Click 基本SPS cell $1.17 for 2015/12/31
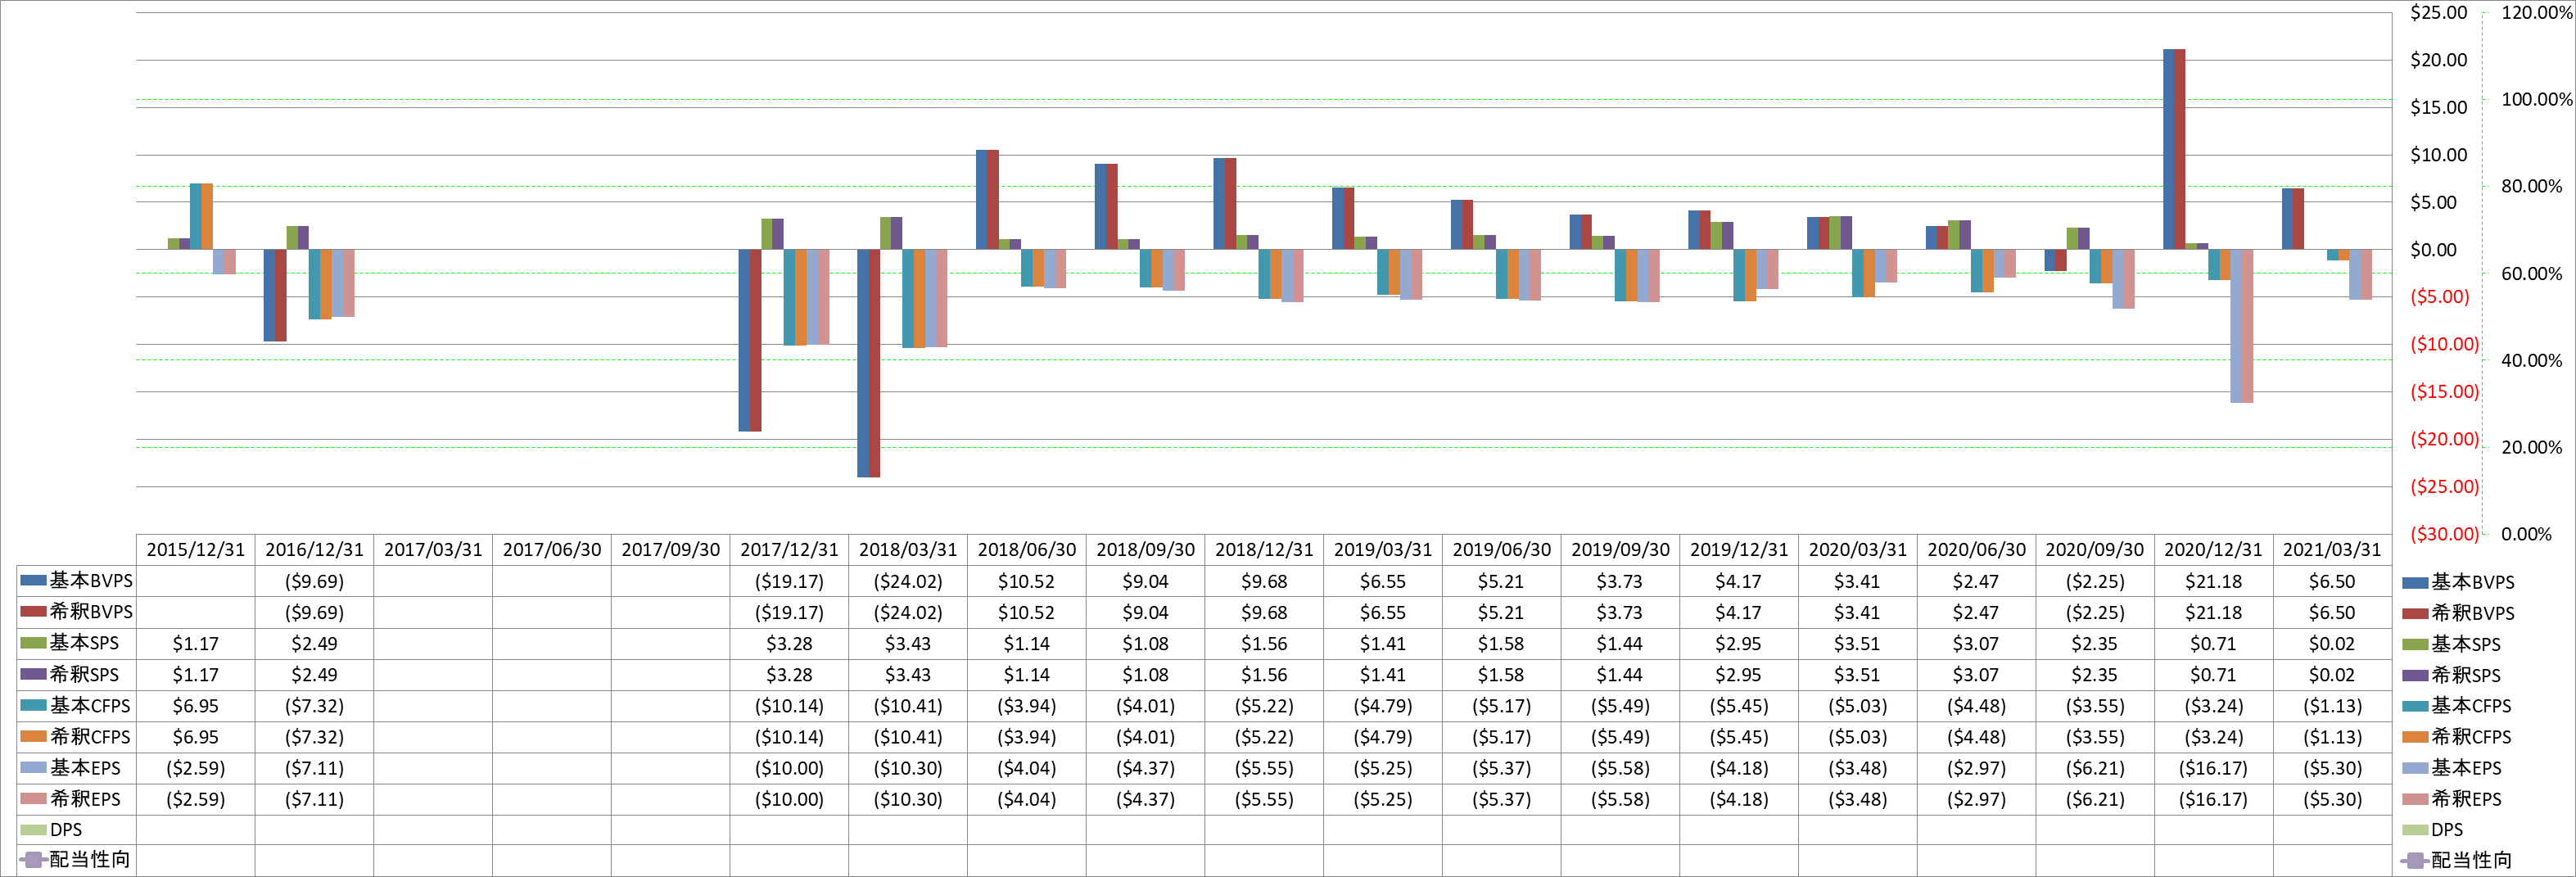2576x877 pixels. [195, 644]
